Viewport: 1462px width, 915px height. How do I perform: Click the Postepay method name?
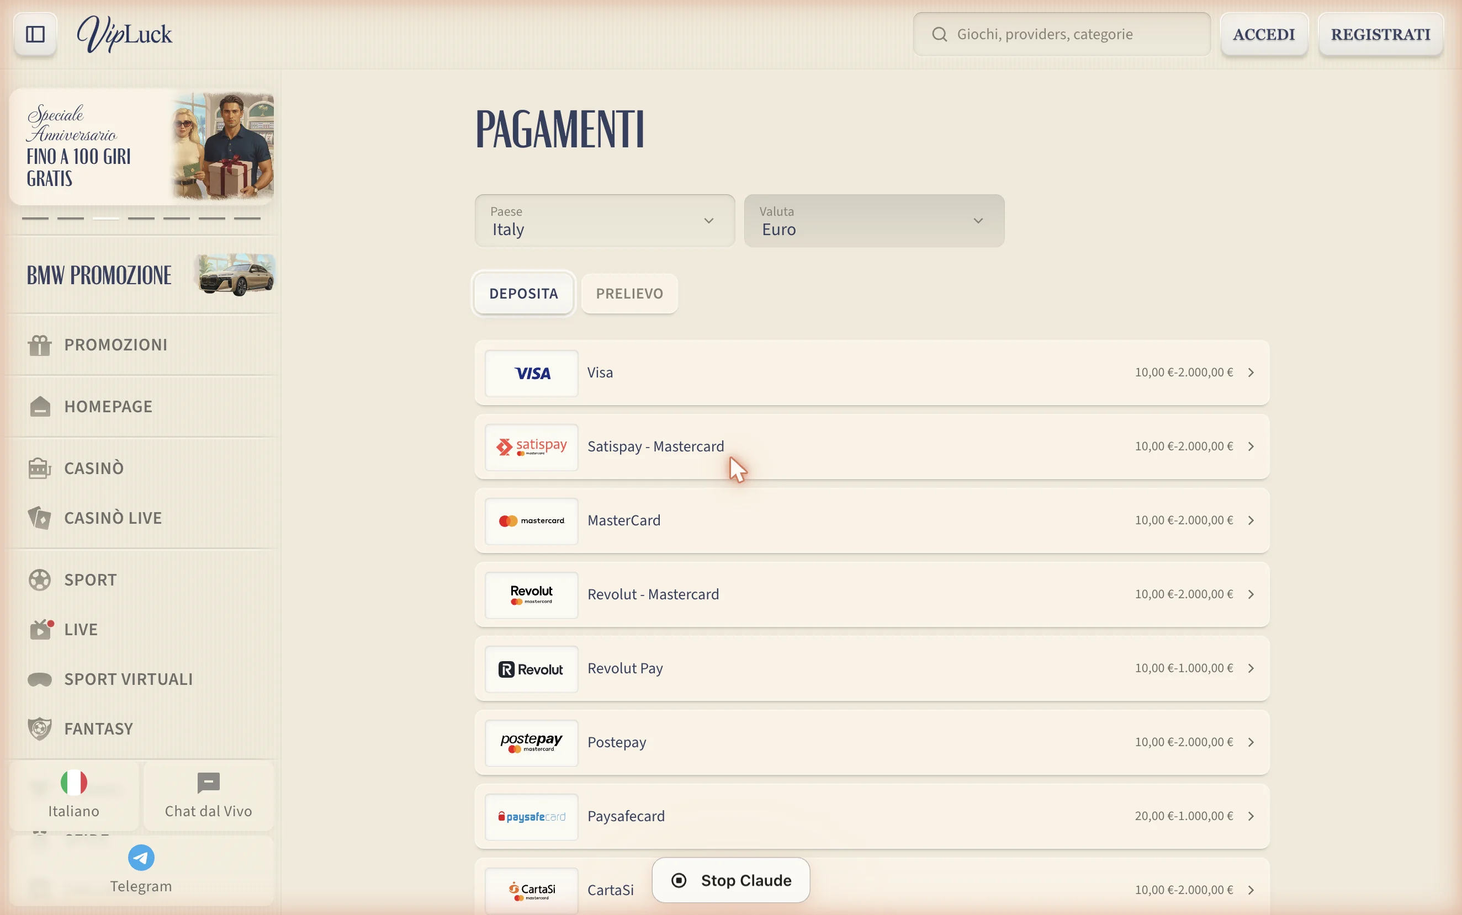(x=617, y=742)
